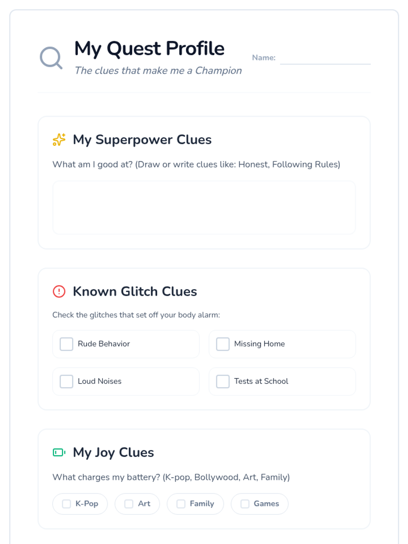
Task: Click the Tests at School option card
Action: (x=282, y=381)
